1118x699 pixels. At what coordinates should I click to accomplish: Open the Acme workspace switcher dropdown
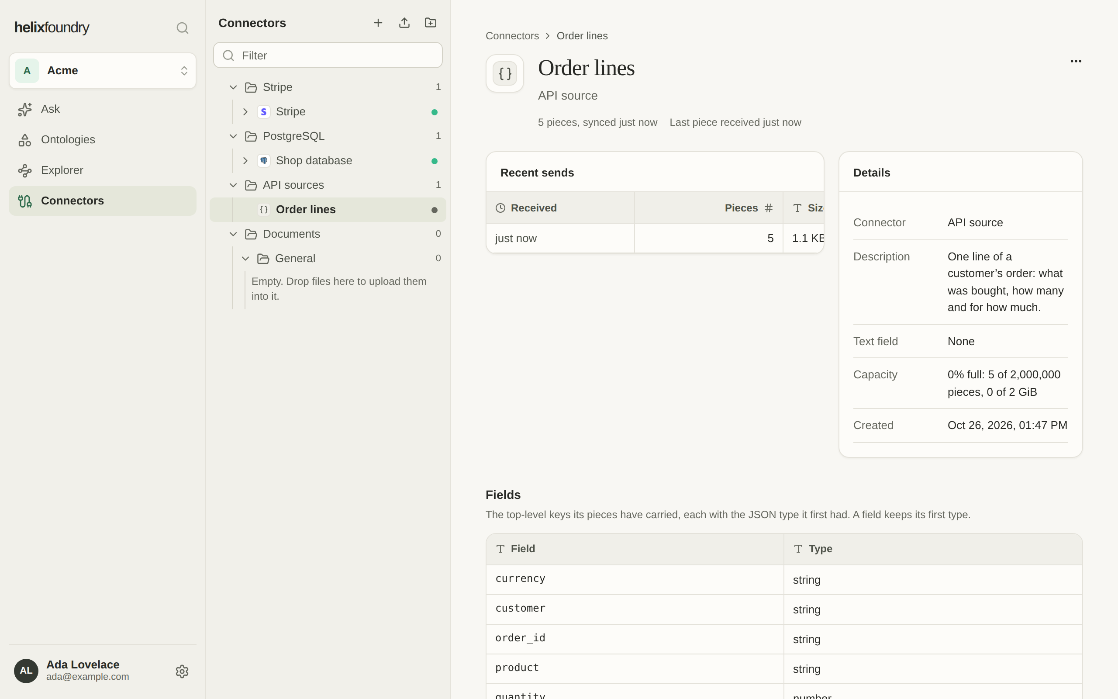pyautogui.click(x=103, y=71)
